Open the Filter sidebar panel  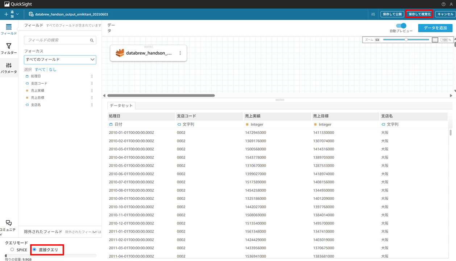coord(9,49)
